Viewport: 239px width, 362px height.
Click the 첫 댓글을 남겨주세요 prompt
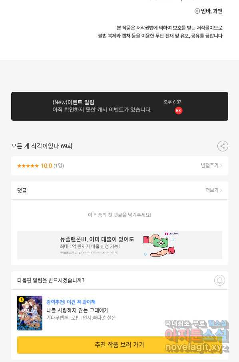tap(119, 215)
